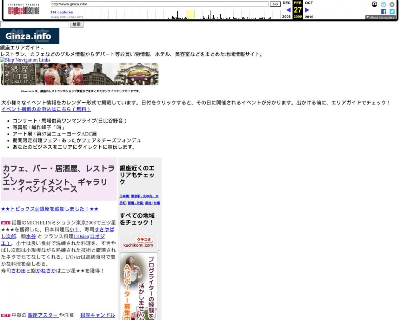Click first HOT badge near MICHELIN text
Viewport: 400px width, 320px height.
(x=6, y=223)
